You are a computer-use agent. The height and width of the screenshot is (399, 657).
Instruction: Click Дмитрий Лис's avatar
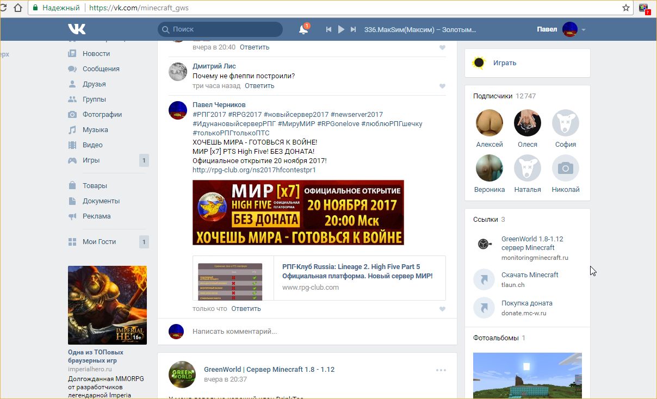(x=178, y=72)
